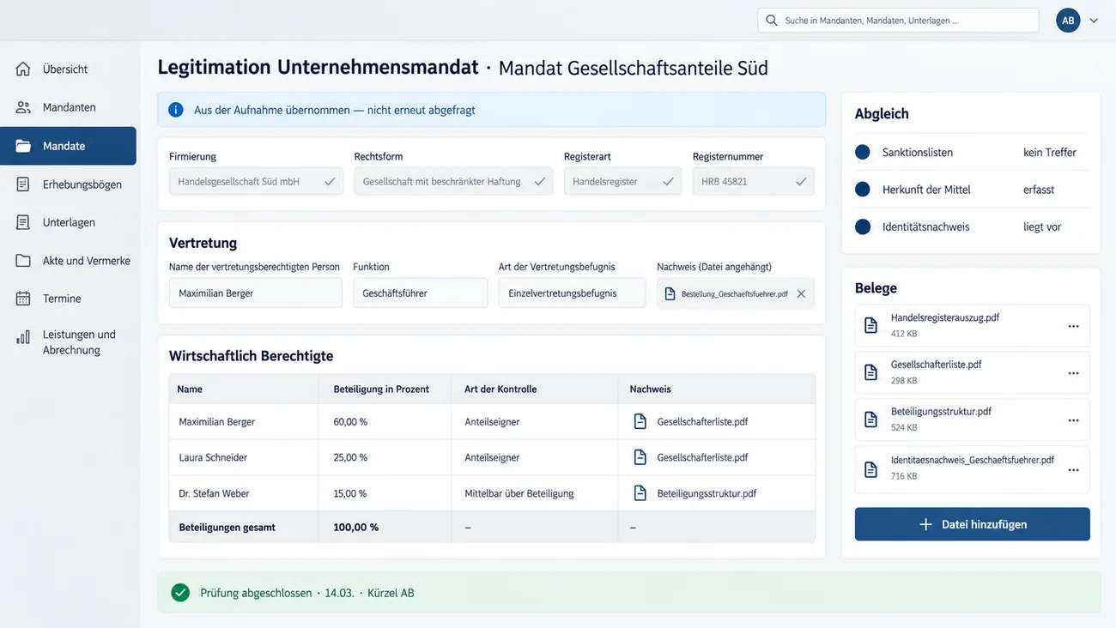Image resolution: width=1116 pixels, height=628 pixels.
Task: Click the Unterlagen document icon
Action: (23, 222)
